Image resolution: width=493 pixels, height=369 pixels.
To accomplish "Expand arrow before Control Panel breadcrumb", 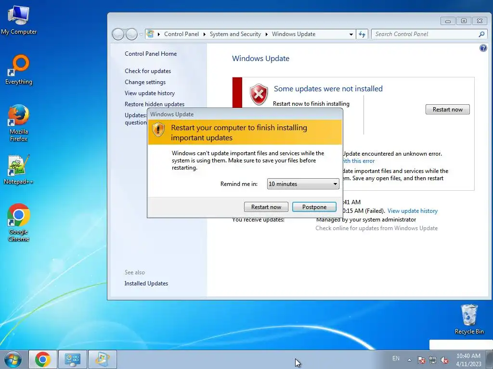I will point(159,34).
